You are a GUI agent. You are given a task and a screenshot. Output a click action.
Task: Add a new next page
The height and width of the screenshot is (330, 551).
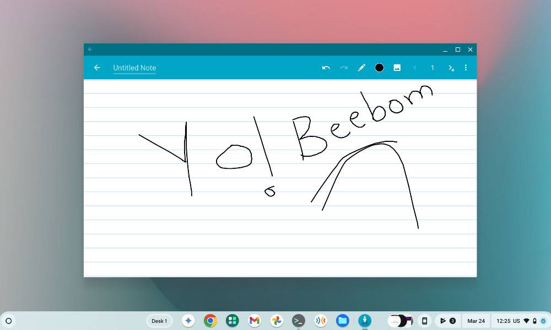451,68
